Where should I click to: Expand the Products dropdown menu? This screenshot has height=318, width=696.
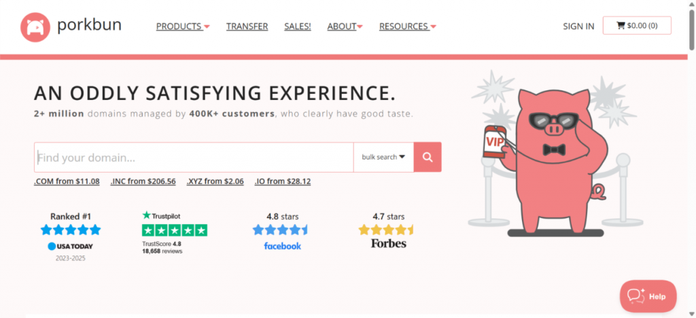click(x=183, y=26)
